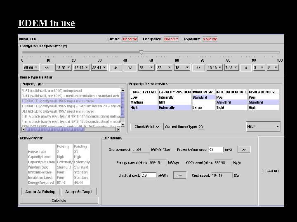The width and height of the screenshot is (297, 222).
Task: Select Medium in CAPACITY LEVEL column
Action: pyautogui.click(x=144, y=102)
